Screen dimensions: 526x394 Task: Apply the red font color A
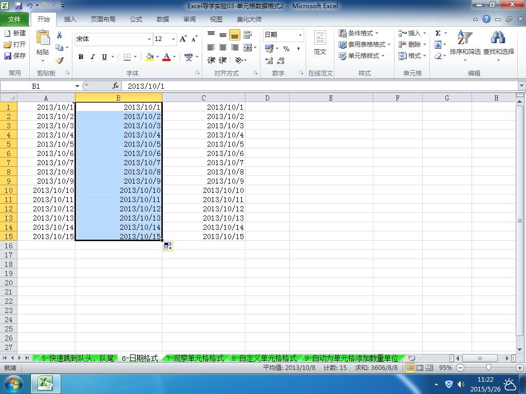[x=166, y=56]
